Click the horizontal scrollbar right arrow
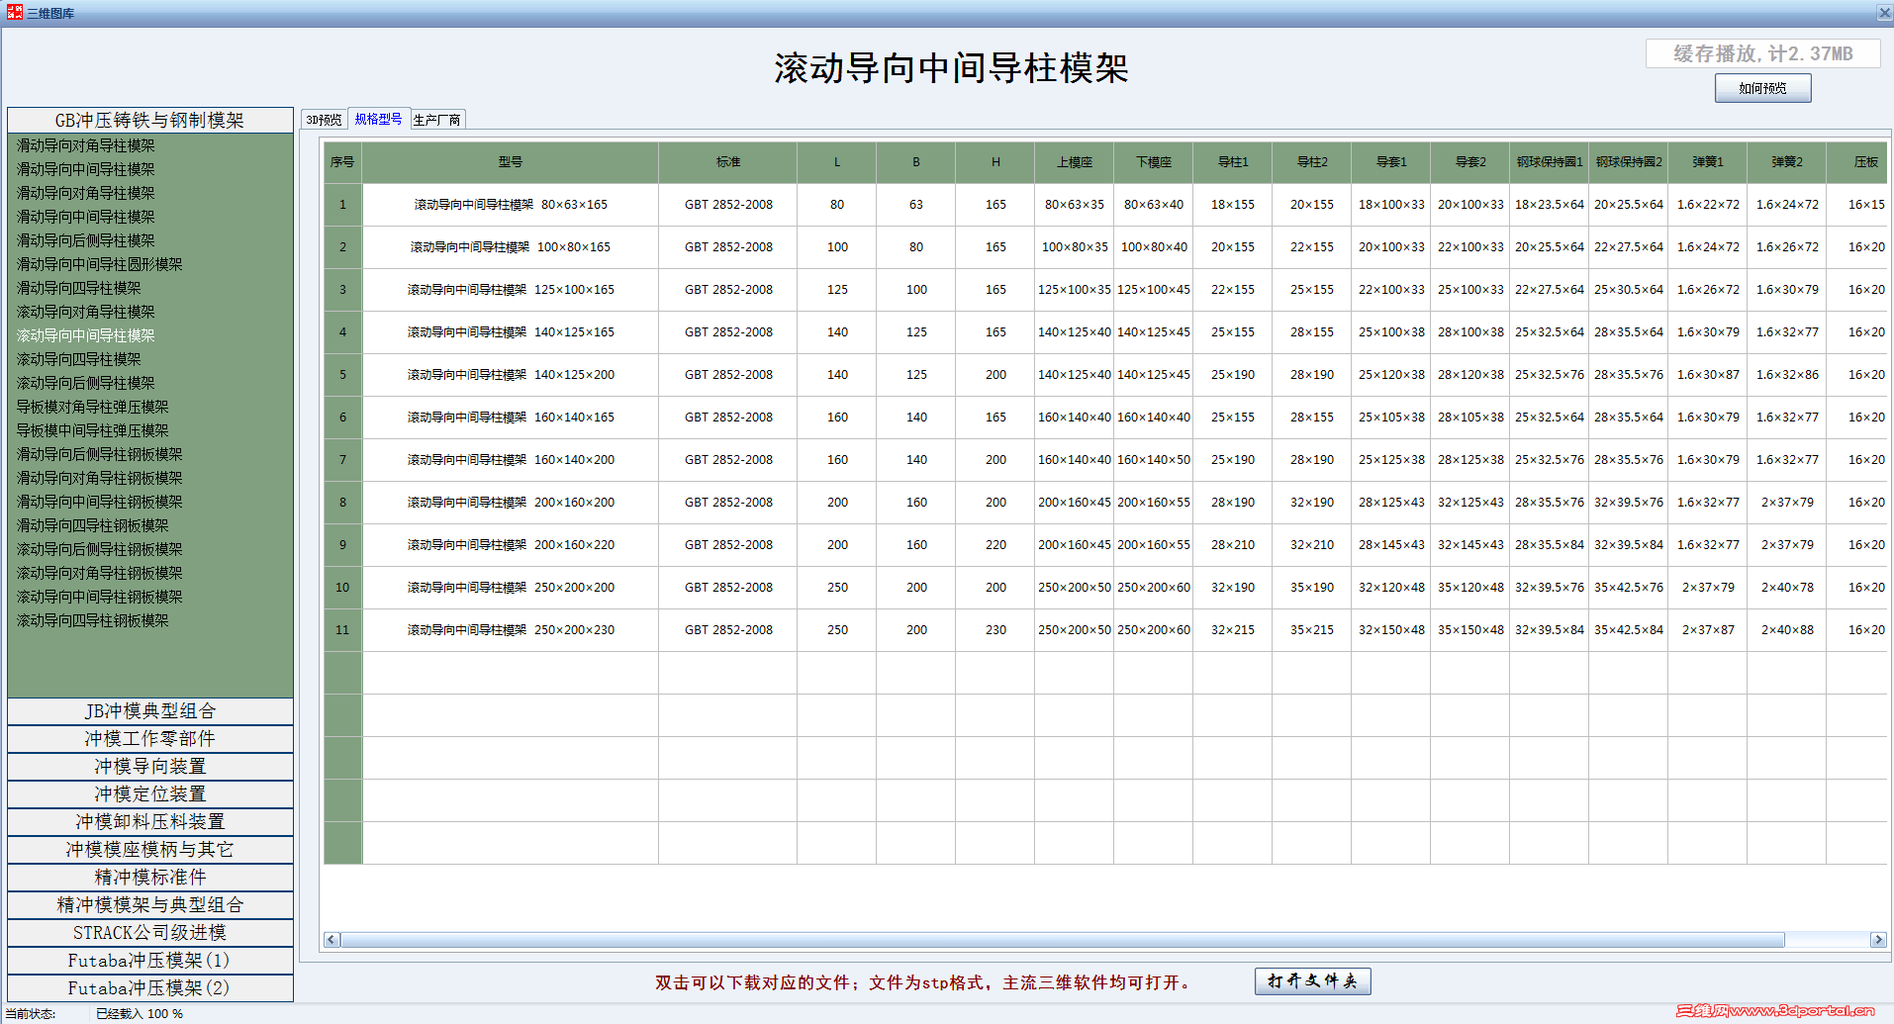 click(1878, 940)
